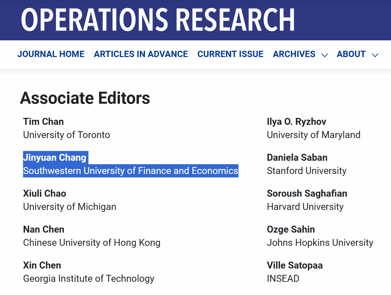Expand the About dropdown chevron
Image resolution: width=391 pixels, height=295 pixels.
375,55
